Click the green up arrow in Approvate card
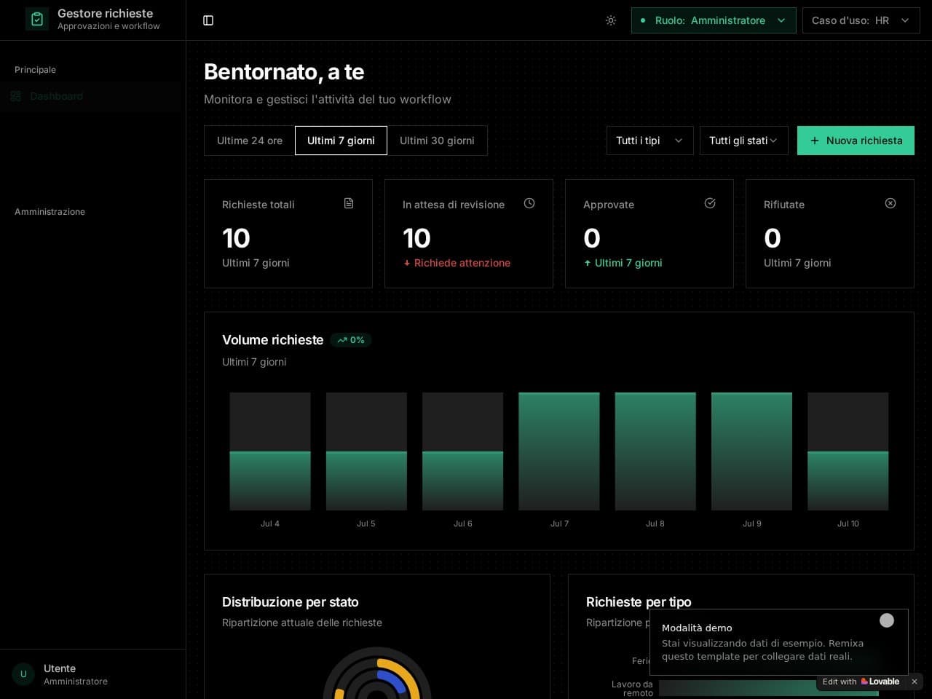The width and height of the screenshot is (932, 699). click(588, 263)
